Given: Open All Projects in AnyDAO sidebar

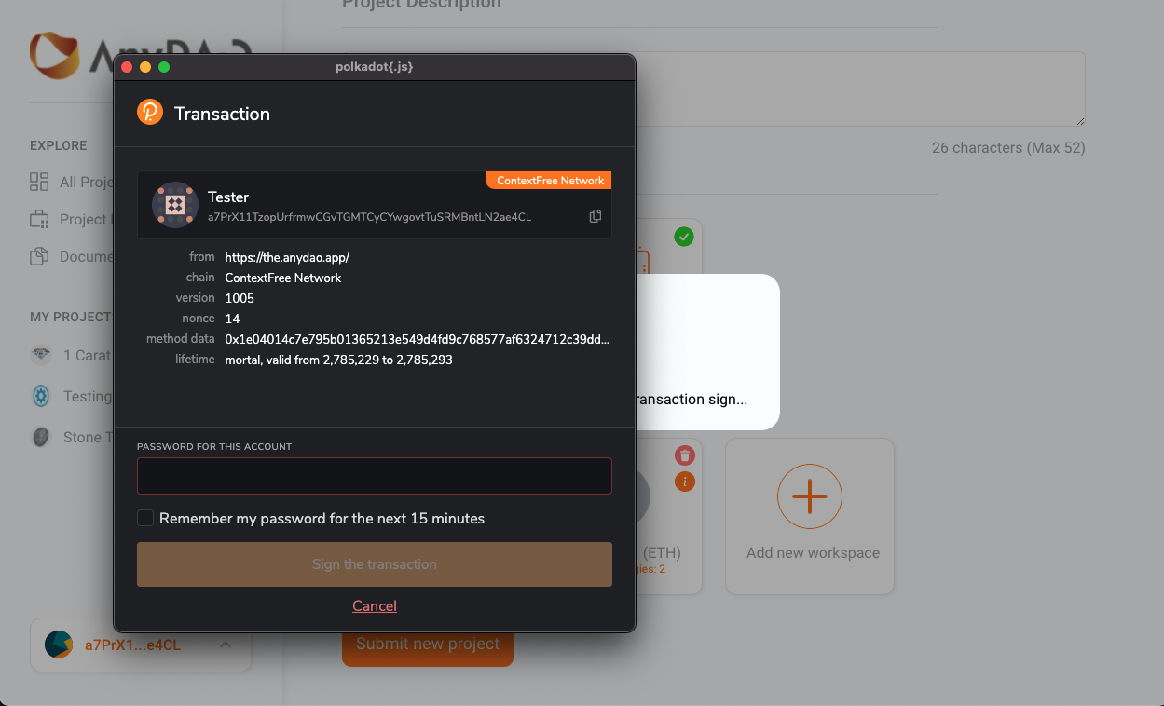Looking at the screenshot, I should (x=72, y=182).
